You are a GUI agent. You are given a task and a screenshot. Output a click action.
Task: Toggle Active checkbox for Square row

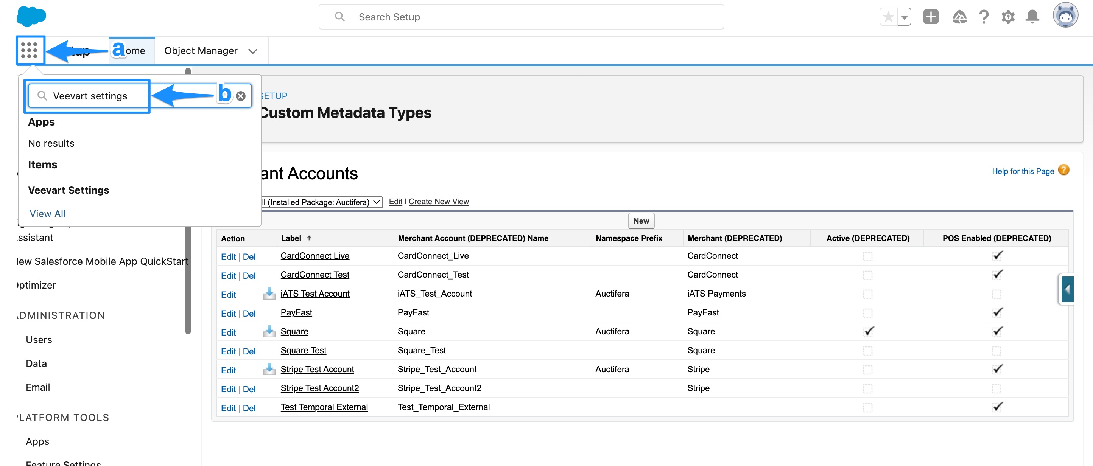click(868, 331)
